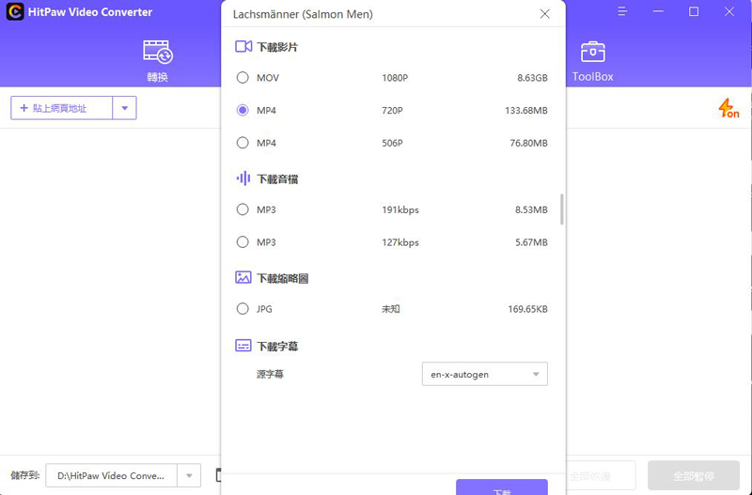752x495 pixels.
Task: Click the 8.53MB audio size text
Action: click(531, 209)
